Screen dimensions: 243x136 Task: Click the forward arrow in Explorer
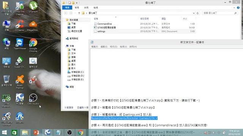(71, 13)
